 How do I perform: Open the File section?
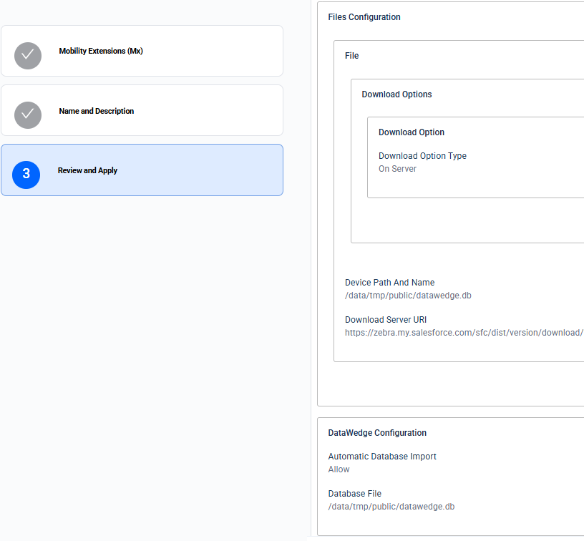(x=351, y=55)
